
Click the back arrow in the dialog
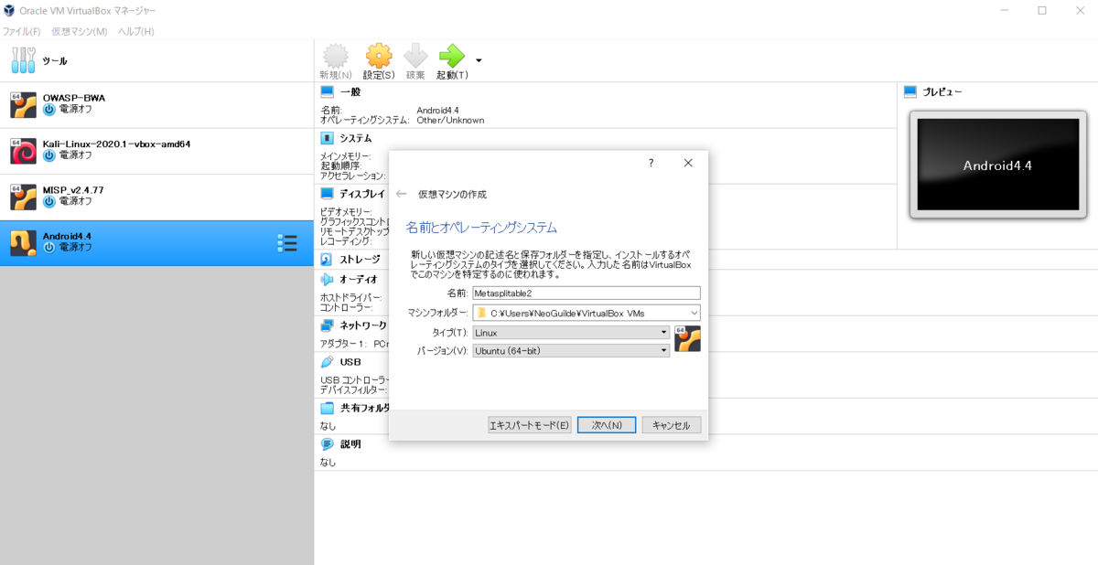click(401, 194)
